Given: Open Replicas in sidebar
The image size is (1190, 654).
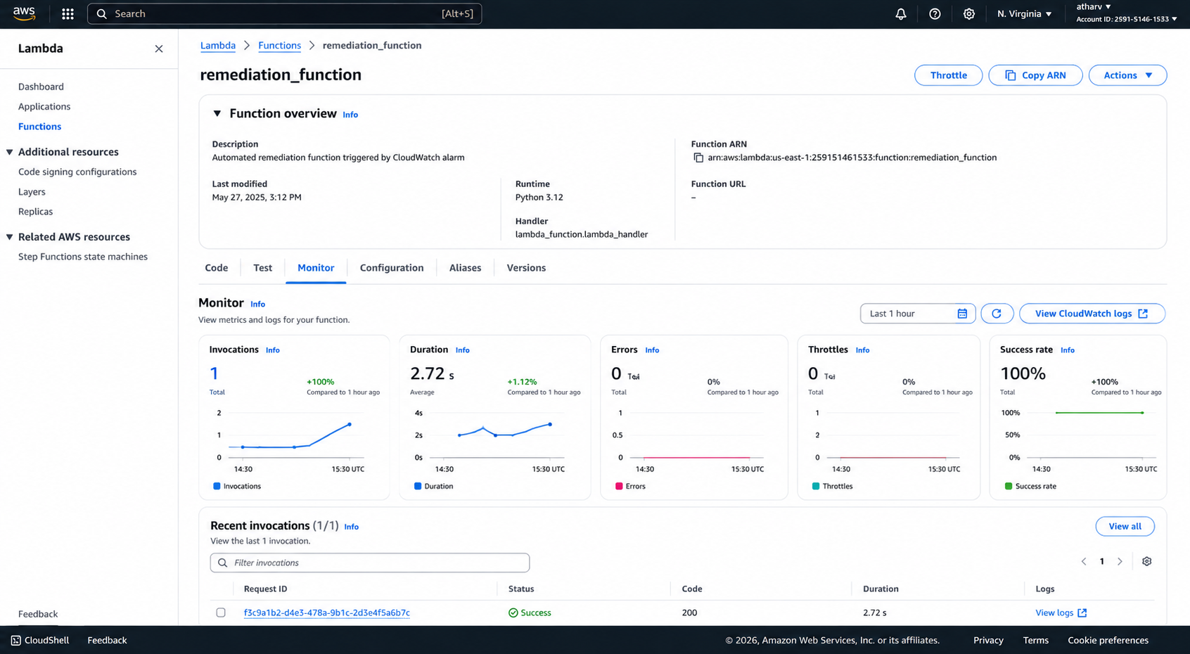Looking at the screenshot, I should point(35,212).
